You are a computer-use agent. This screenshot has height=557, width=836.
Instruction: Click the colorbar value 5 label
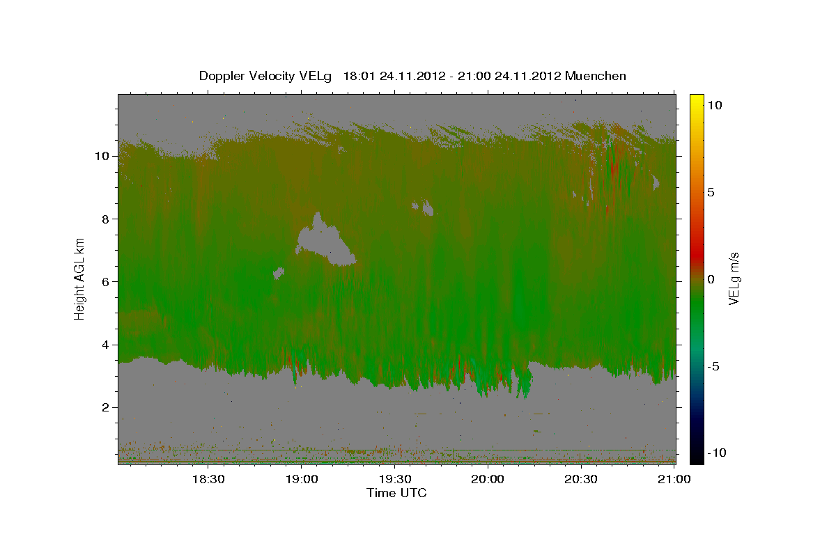point(711,192)
